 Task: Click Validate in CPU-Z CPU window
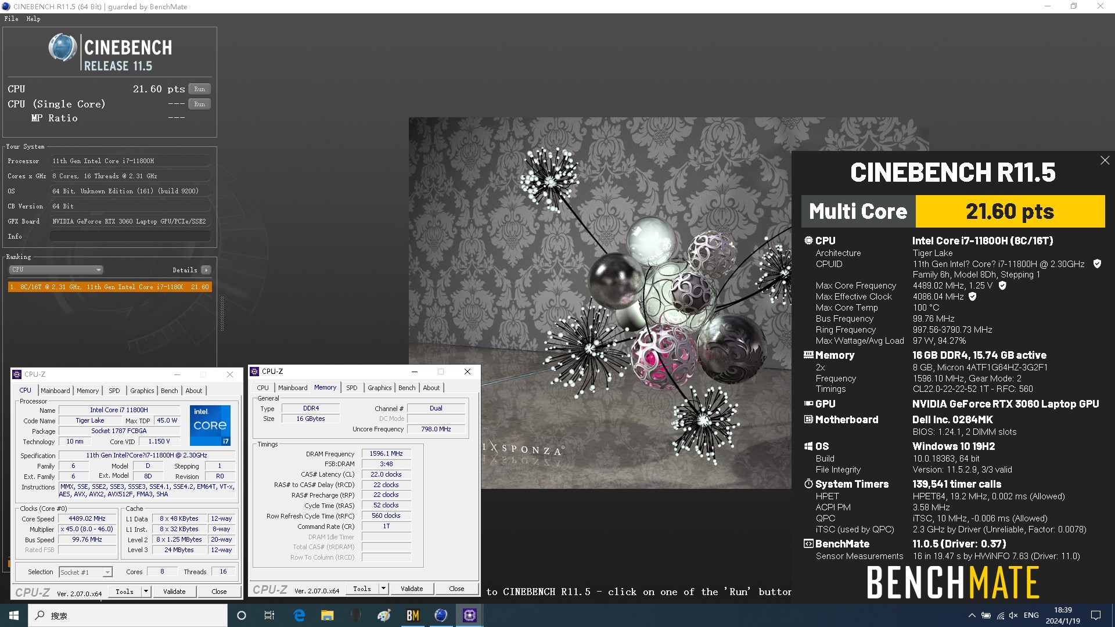174,592
